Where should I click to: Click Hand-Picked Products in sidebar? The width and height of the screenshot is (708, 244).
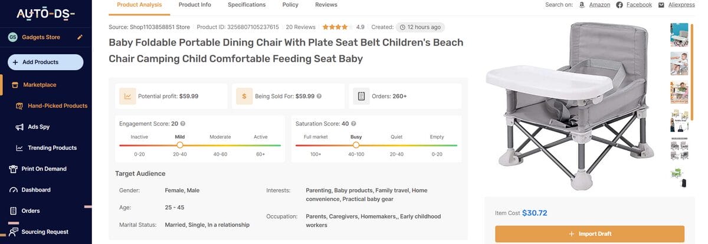pos(57,105)
